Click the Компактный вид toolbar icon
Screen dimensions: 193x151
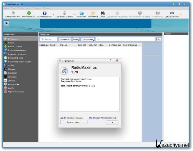click(13, 14)
